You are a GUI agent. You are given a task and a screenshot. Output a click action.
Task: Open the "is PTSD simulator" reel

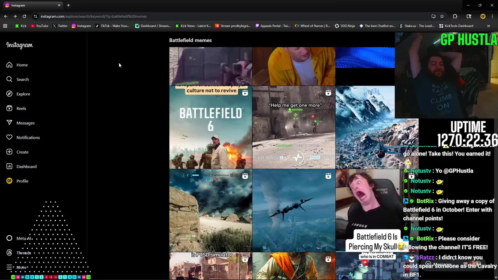[x=210, y=266]
